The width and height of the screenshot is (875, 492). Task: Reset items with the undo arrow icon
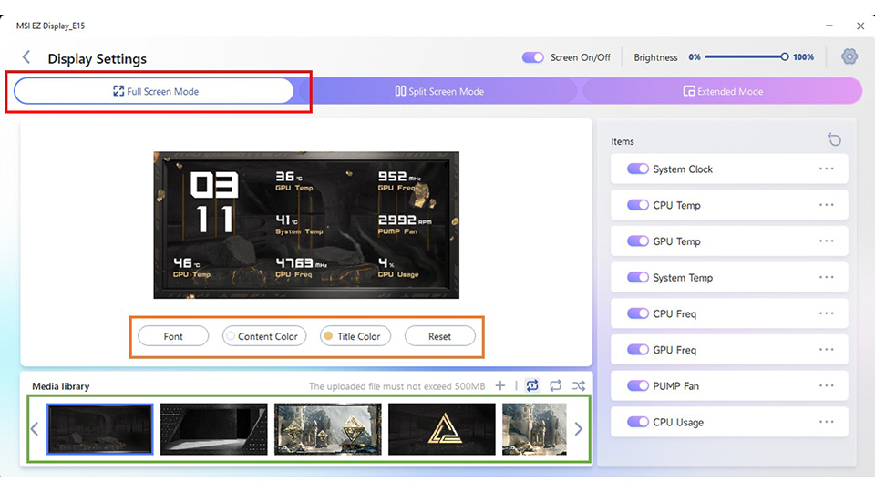coord(834,139)
